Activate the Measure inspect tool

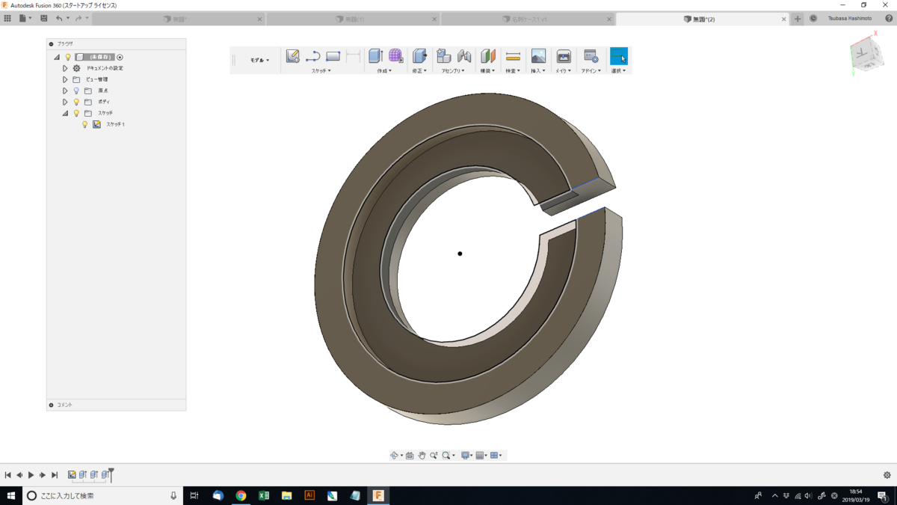pyautogui.click(x=513, y=56)
